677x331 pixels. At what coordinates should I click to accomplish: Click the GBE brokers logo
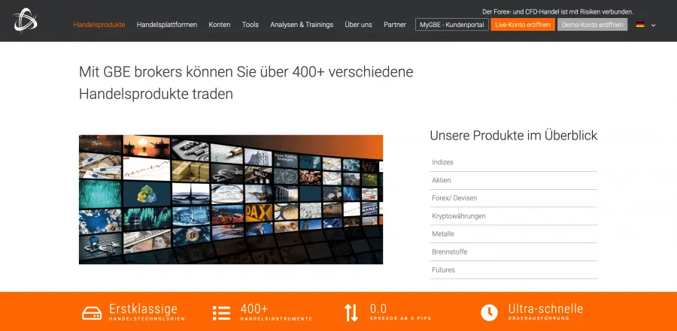tap(26, 20)
